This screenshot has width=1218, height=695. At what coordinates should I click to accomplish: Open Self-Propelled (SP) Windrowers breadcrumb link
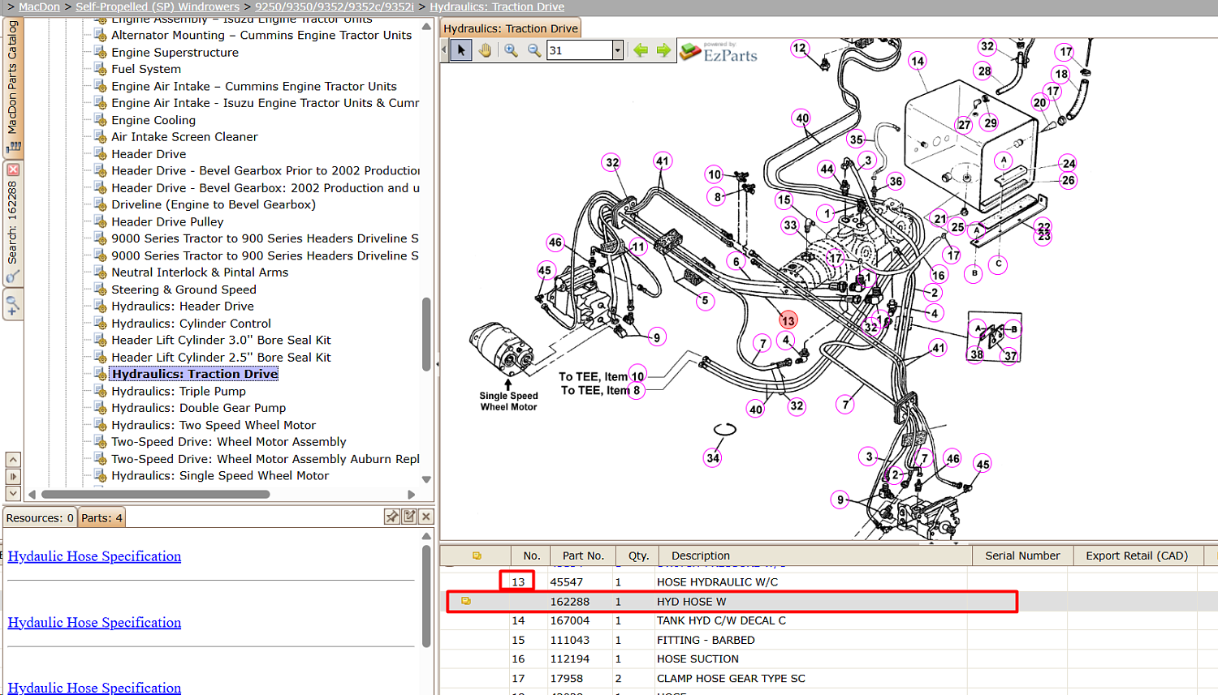[158, 6]
